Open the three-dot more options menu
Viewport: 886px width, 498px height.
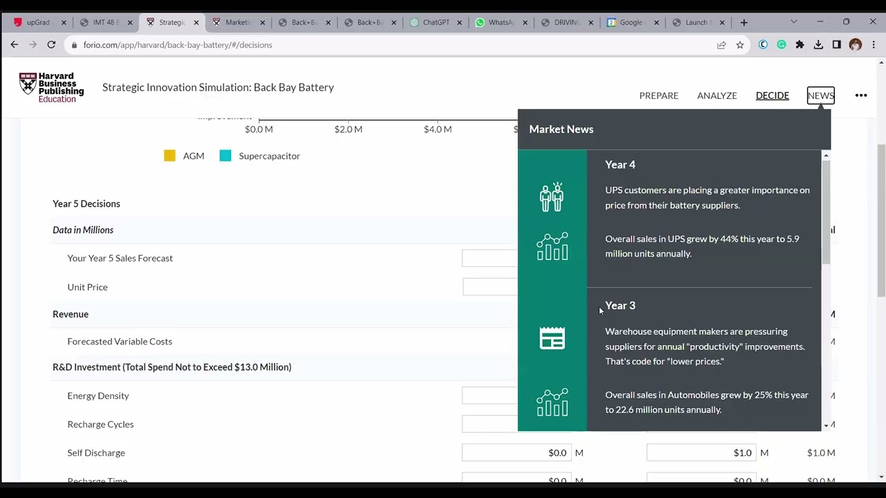(861, 95)
